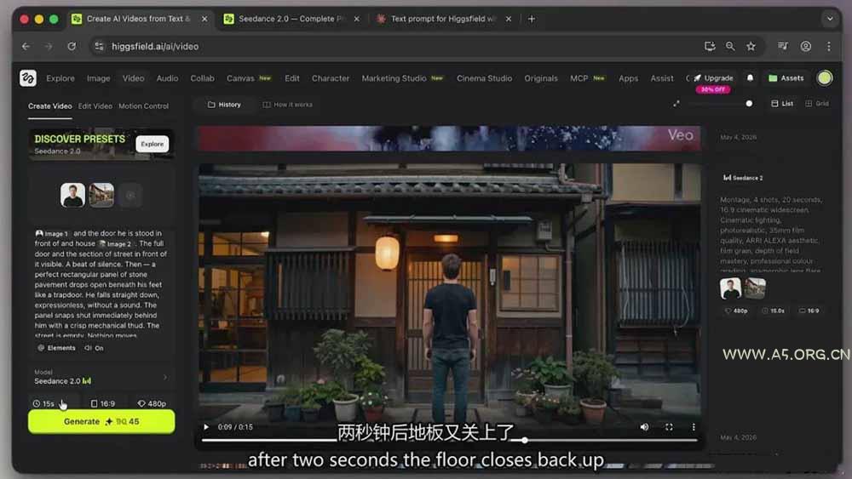Image resolution: width=852 pixels, height=479 pixels.
Task: Open the Assist nav link
Action: click(662, 78)
